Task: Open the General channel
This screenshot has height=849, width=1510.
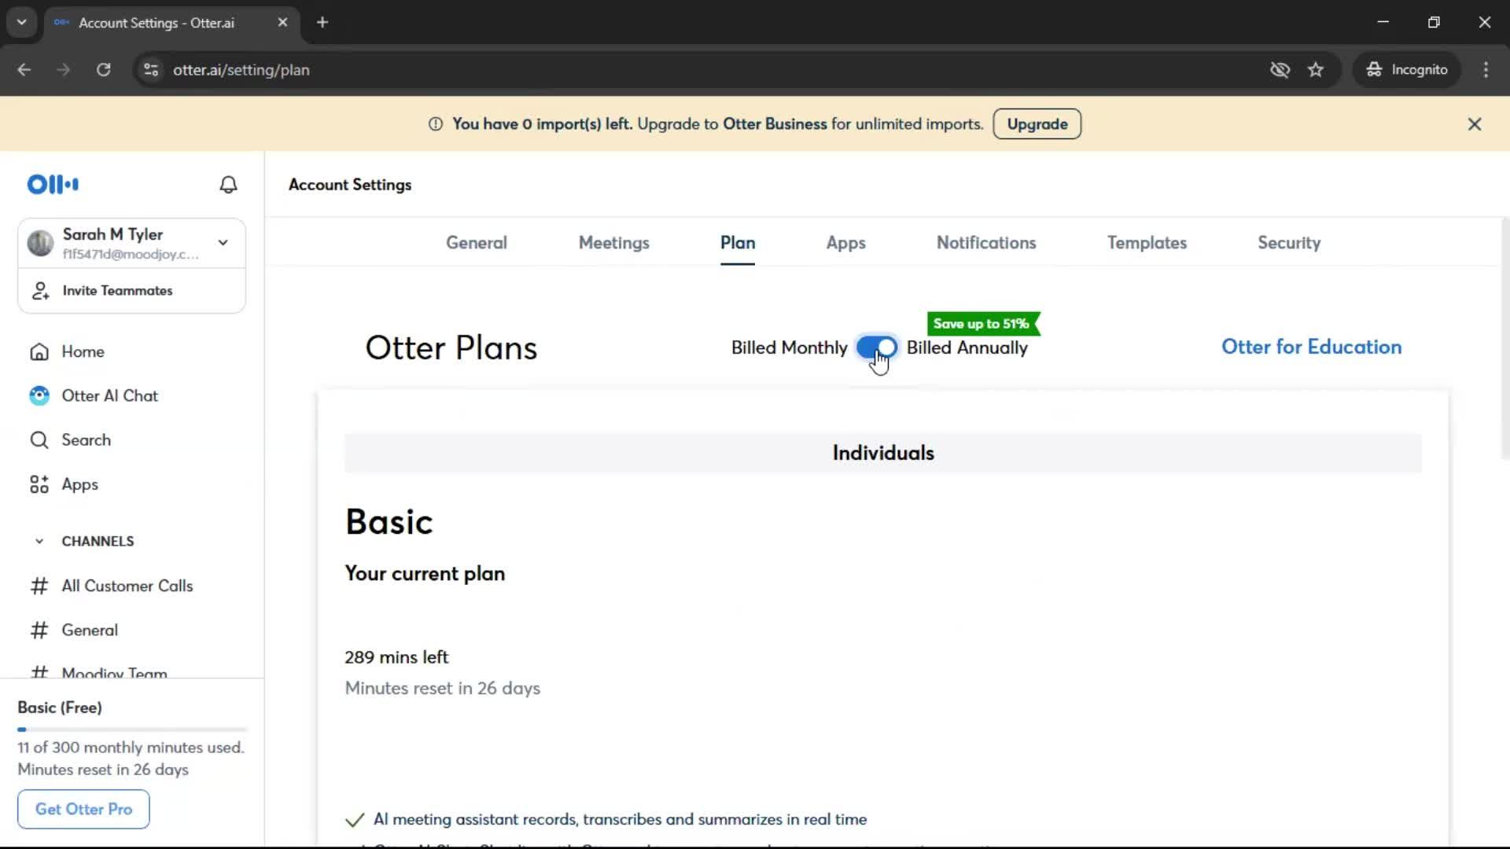Action: pos(90,630)
